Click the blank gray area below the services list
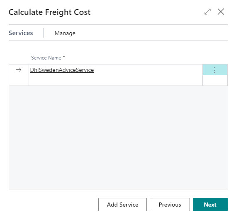Image resolution: width=236 pixels, height=219 pixels. 118,138
